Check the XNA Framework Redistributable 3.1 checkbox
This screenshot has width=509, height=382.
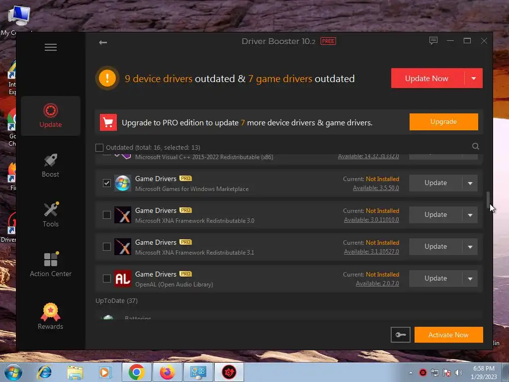pos(107,247)
